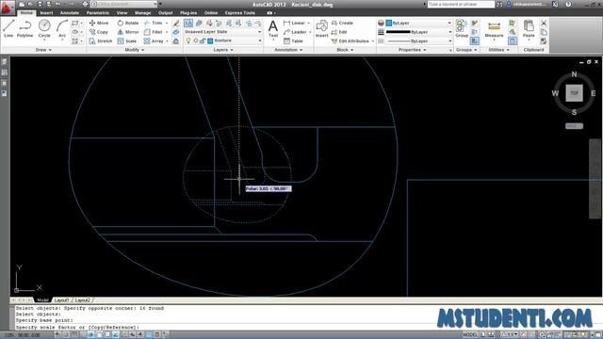Click the multiline Text tool
603x339 pixels.
pos(273,29)
